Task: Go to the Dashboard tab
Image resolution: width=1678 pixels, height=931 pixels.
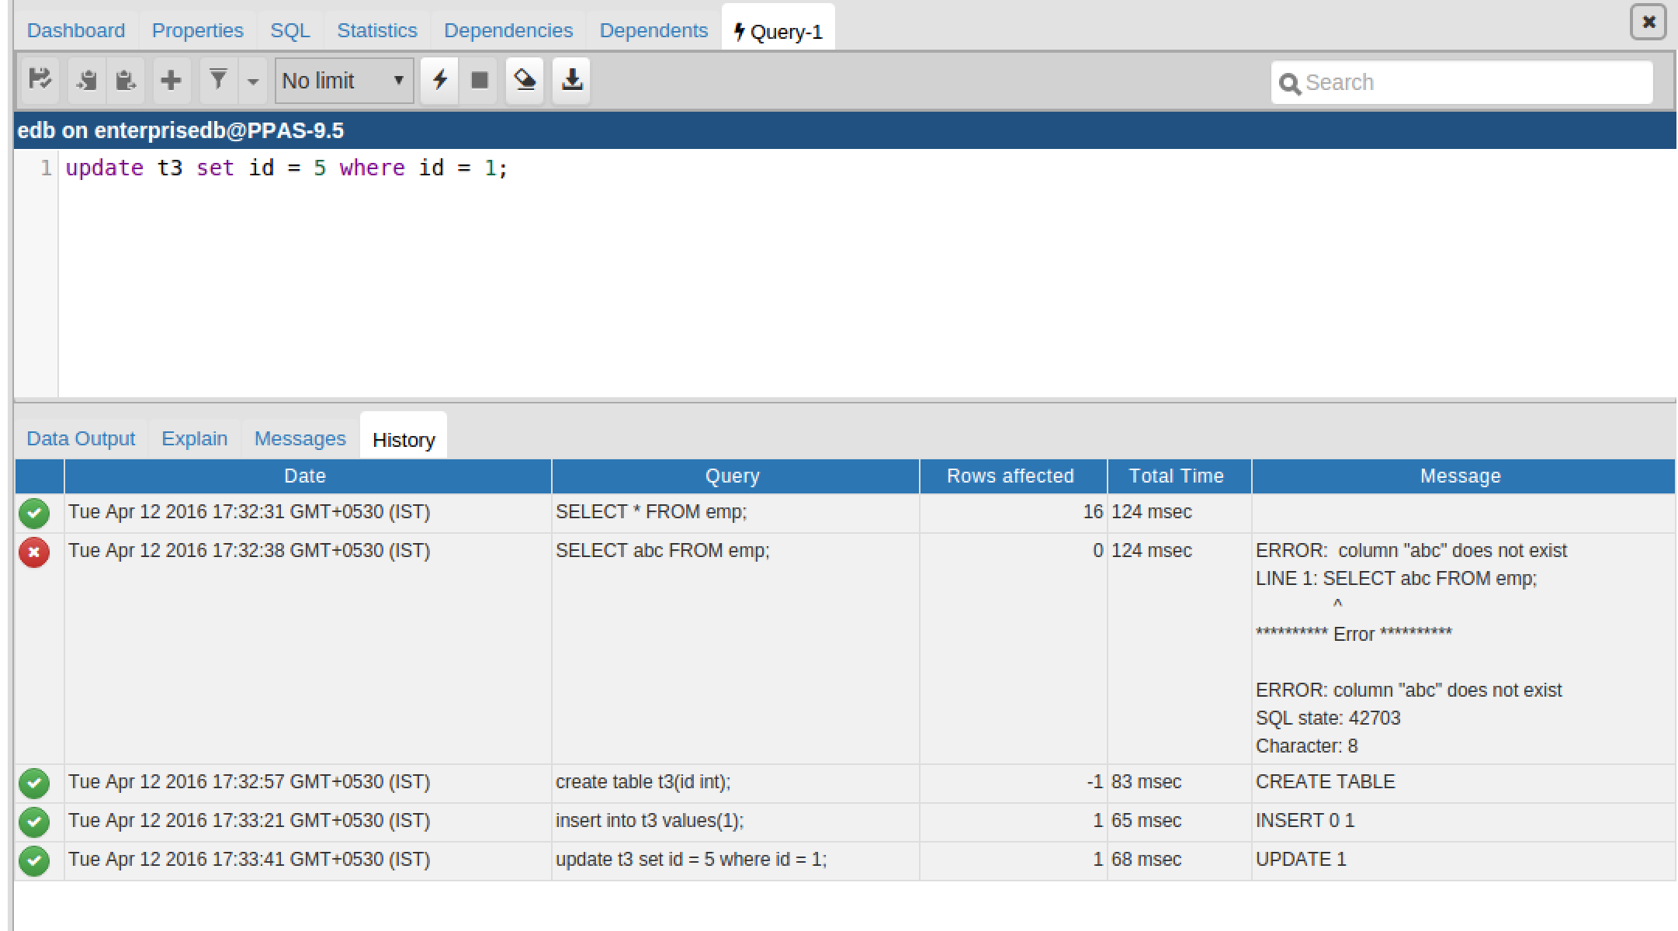Action: tap(76, 30)
